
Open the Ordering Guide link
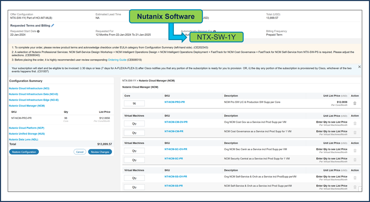(117, 60)
